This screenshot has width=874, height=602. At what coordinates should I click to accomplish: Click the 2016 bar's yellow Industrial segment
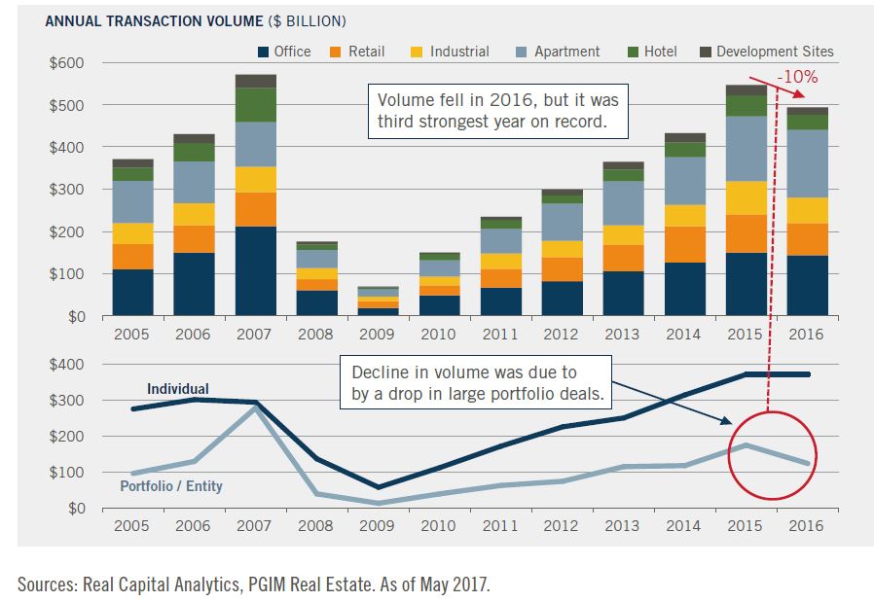click(x=807, y=210)
